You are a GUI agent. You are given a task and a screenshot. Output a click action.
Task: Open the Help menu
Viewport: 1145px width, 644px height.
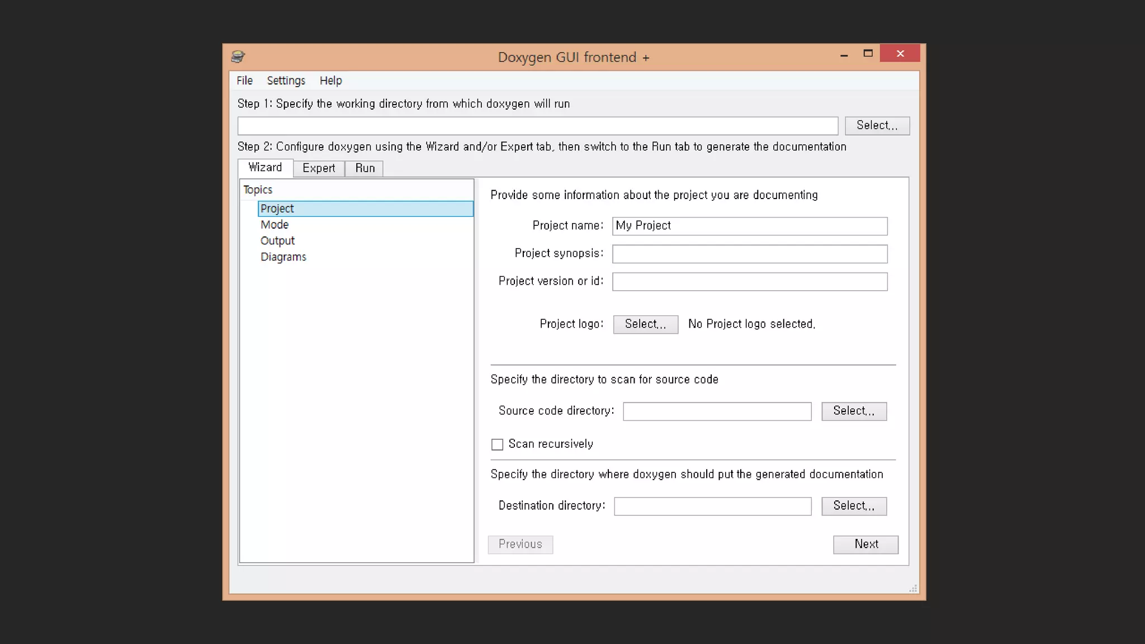330,80
